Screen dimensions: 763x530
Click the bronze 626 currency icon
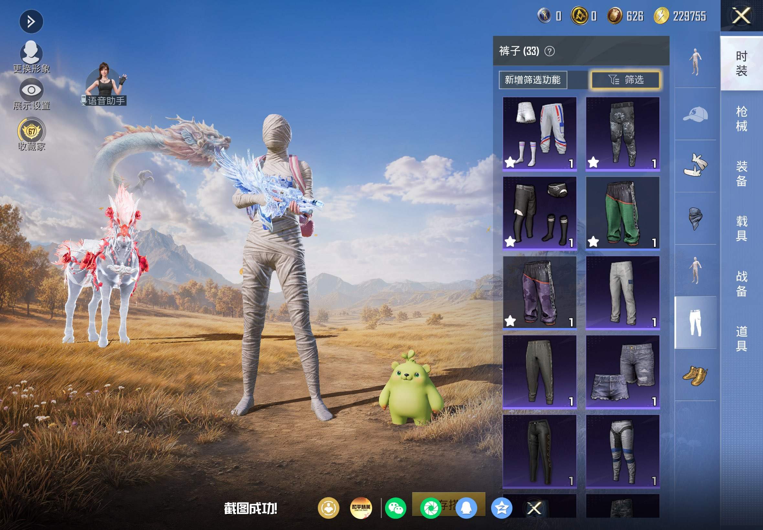click(615, 16)
